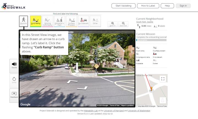
Task: Open the Help menu item
Action: (167, 6)
